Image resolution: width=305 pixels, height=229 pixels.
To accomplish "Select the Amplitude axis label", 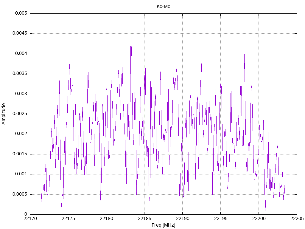I will pos(4,114).
